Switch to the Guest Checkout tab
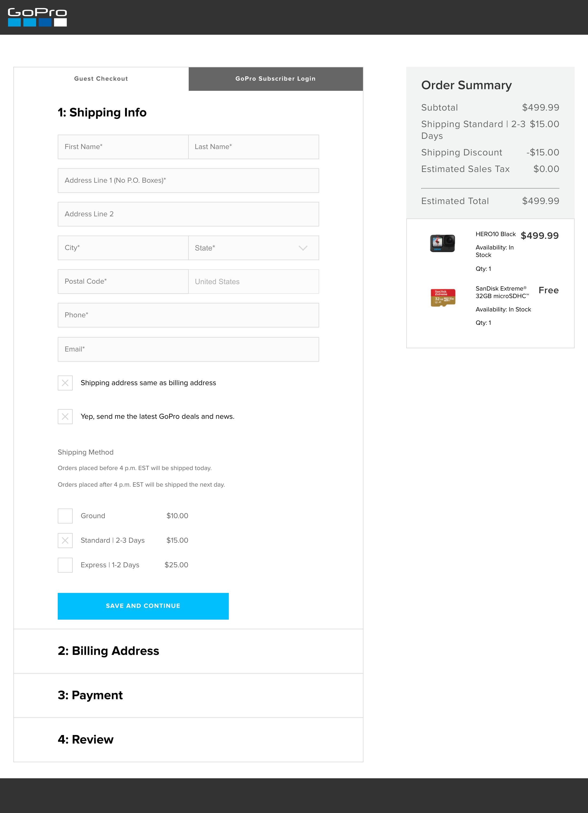This screenshot has width=588, height=813. [101, 79]
